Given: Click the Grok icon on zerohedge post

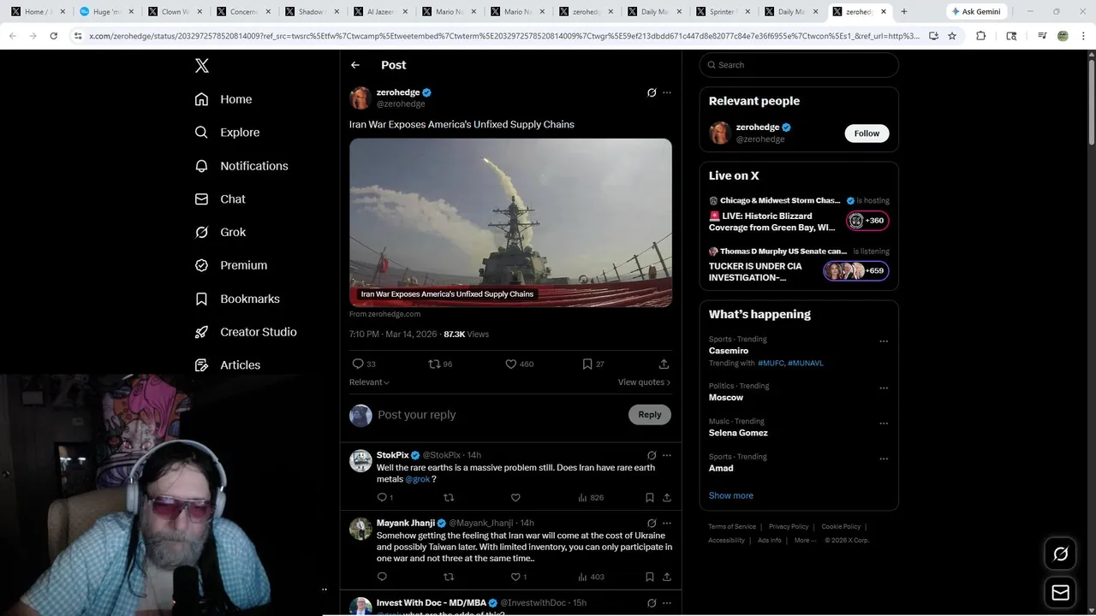Looking at the screenshot, I should [x=652, y=92].
